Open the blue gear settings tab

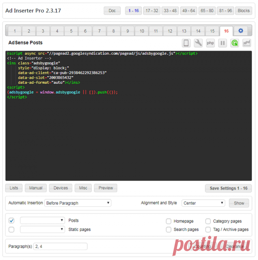point(241,31)
